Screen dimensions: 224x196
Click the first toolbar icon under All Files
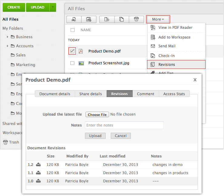pyautogui.click(x=74, y=19)
